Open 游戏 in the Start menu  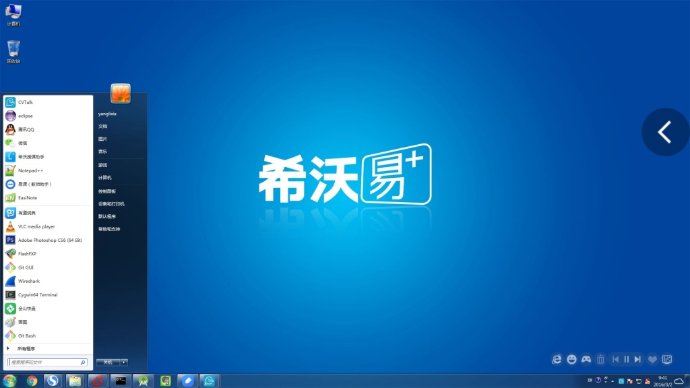[103, 165]
